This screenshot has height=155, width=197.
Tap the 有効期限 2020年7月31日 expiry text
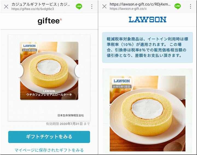pos(68,124)
